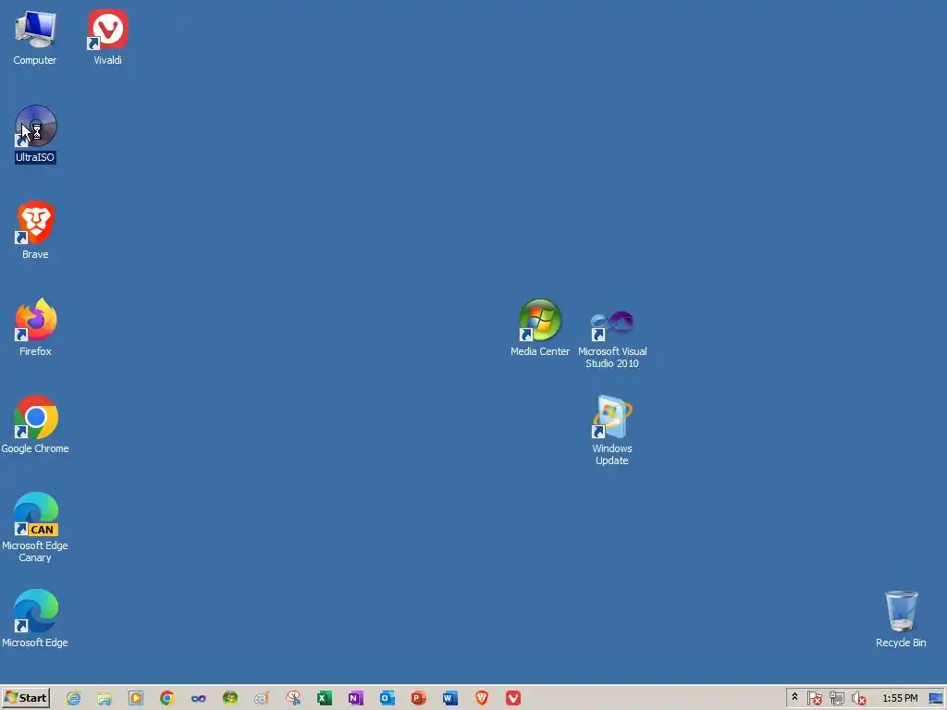Select the Microsoft Edge Canary shortcut
Image resolution: width=947 pixels, height=710 pixels.
pos(35,528)
